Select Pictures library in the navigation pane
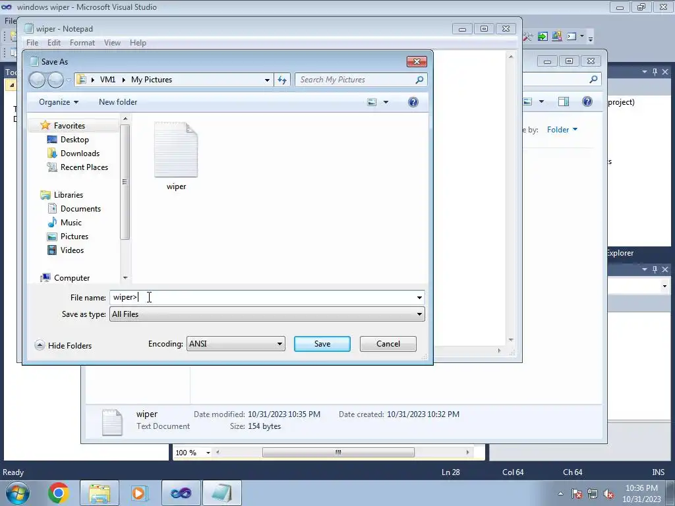The width and height of the screenshot is (675, 506). [74, 237]
